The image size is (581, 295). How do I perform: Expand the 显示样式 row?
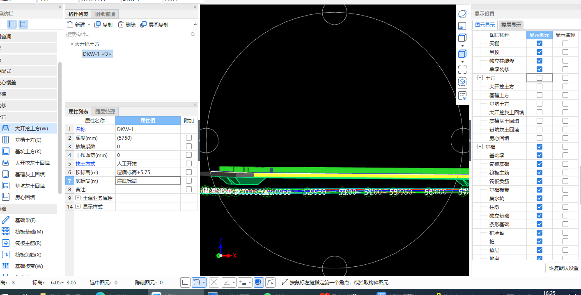tap(78, 206)
